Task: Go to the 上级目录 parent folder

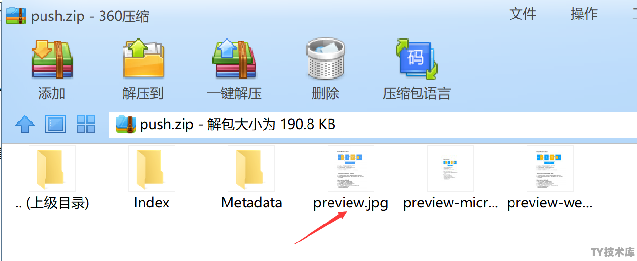Action: 52,168
